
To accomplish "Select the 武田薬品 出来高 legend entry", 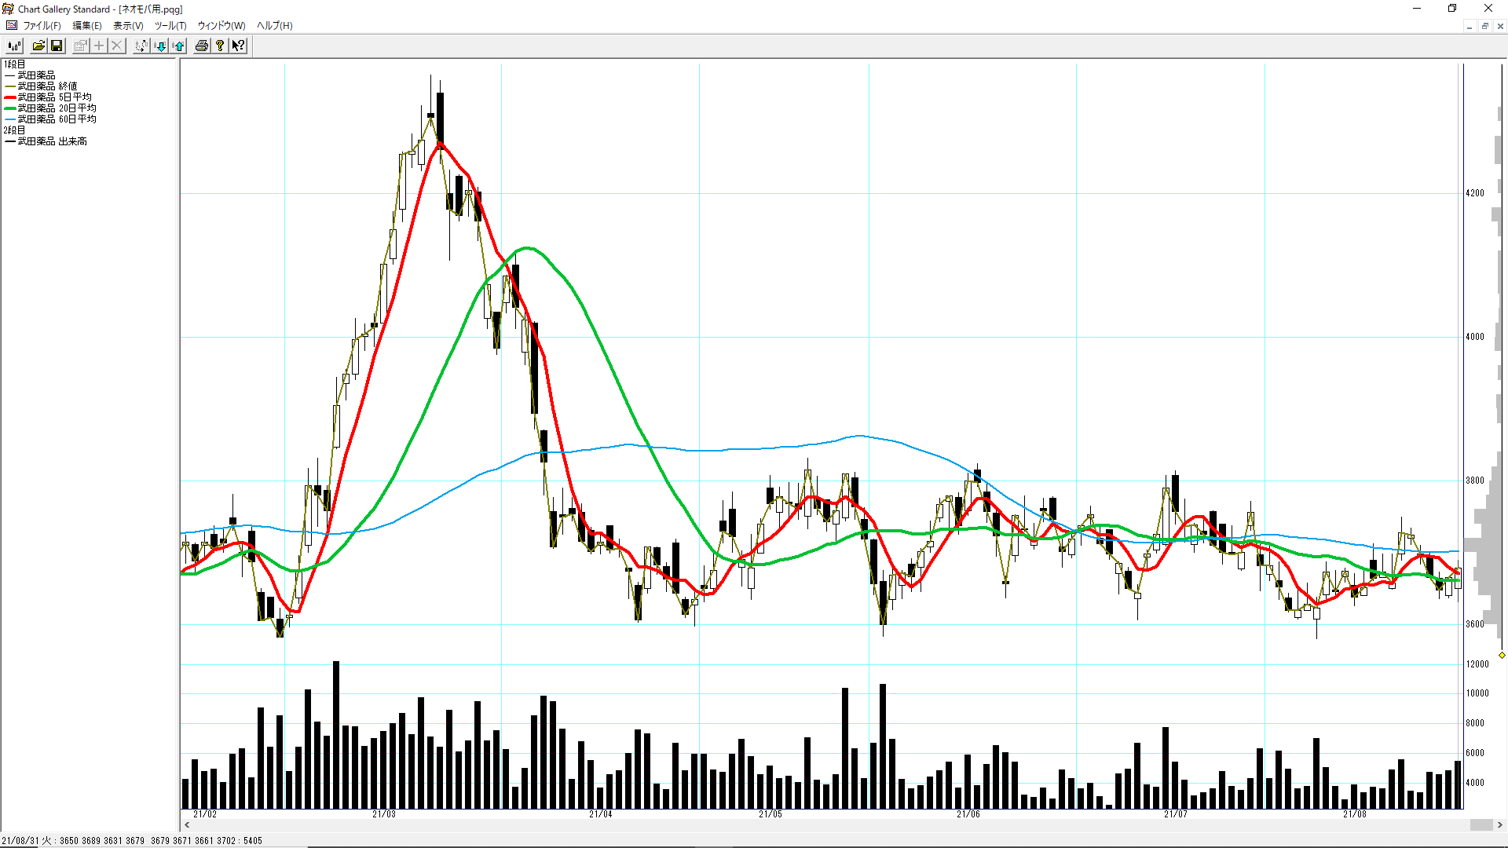I will pos(52,141).
